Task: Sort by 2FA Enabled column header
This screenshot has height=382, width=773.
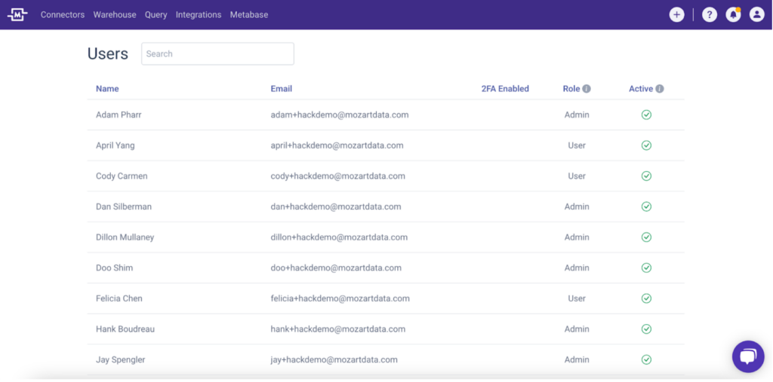Action: coord(505,89)
